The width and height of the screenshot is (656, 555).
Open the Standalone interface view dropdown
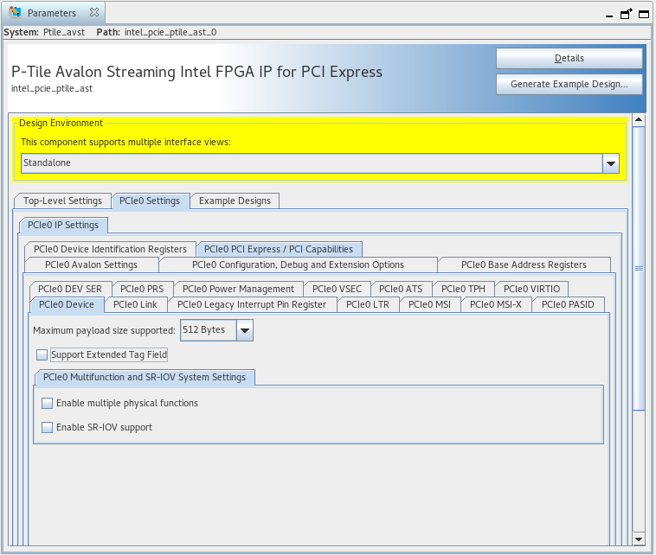(320, 163)
